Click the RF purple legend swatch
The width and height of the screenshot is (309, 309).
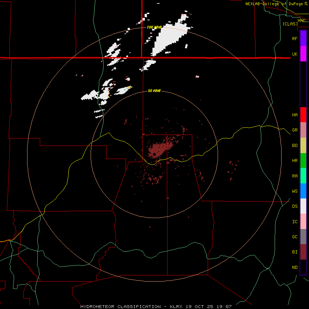coord(303,38)
